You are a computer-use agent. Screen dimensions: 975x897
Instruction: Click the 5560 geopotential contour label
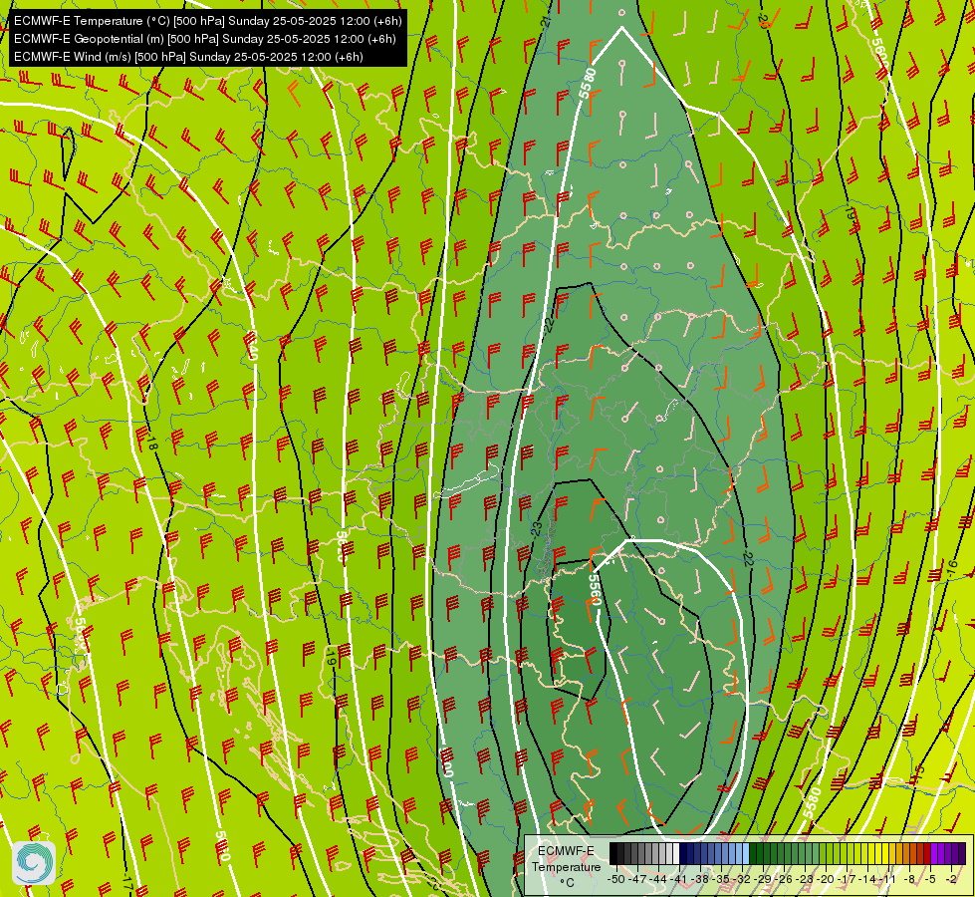[596, 591]
